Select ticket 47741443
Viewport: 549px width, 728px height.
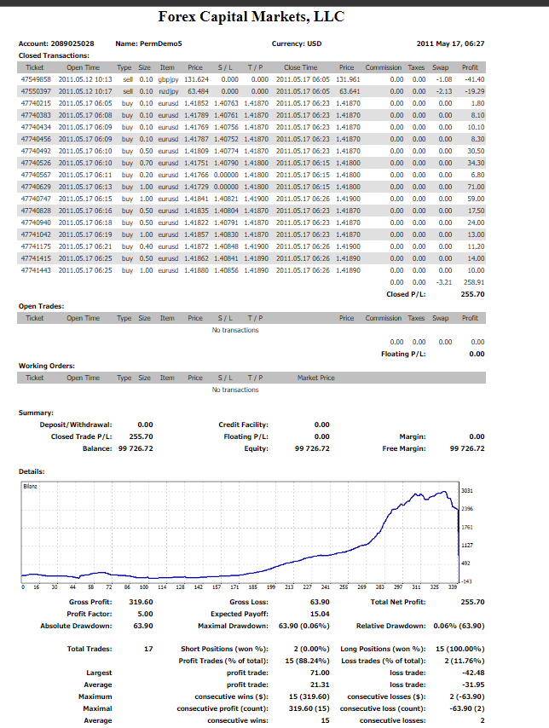(x=36, y=271)
